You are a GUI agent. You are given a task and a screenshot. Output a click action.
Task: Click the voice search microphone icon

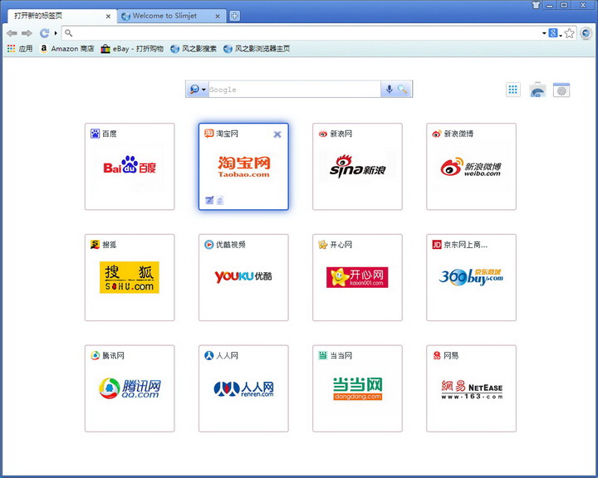[x=388, y=90]
